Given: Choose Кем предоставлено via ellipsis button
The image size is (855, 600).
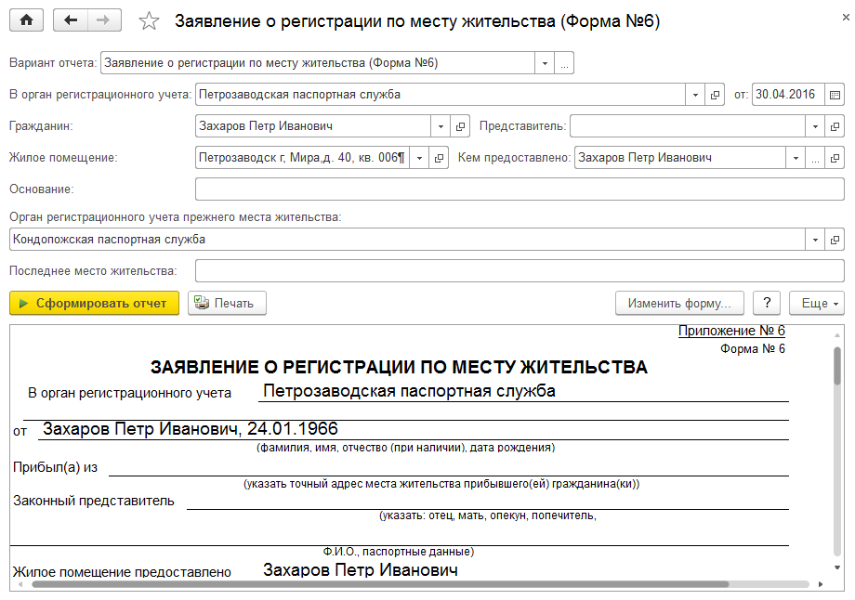Looking at the screenshot, I should (815, 158).
